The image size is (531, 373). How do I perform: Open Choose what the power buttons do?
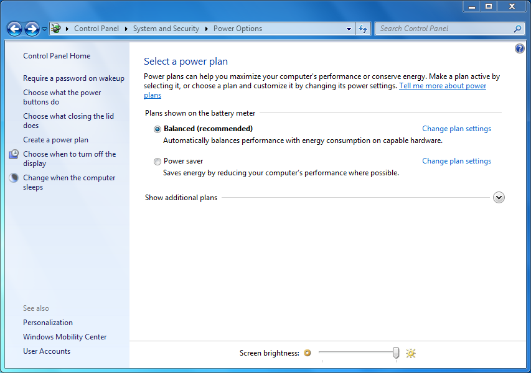(x=62, y=97)
